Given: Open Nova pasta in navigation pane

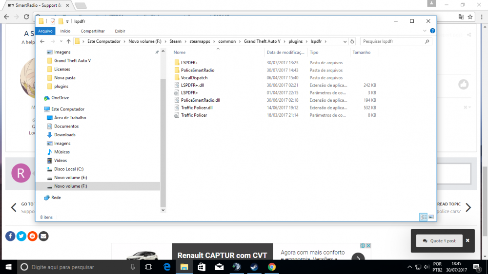Looking at the screenshot, I should click(65, 77).
